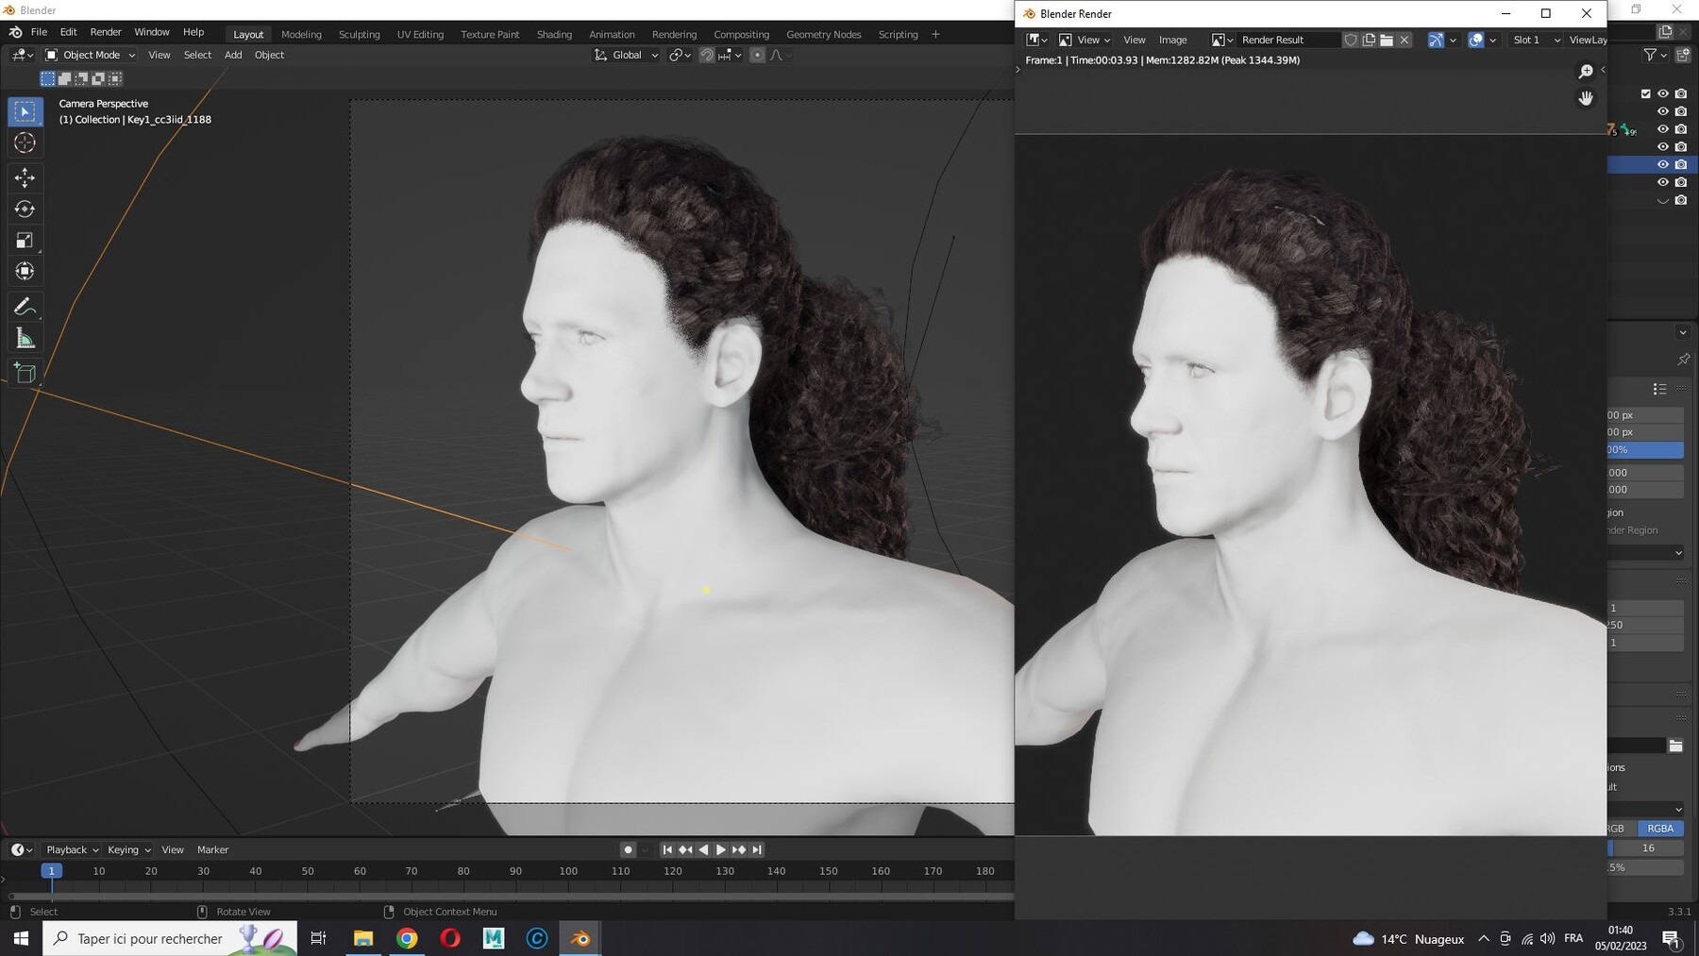Toggle the Render window gizmo button

point(1436,40)
